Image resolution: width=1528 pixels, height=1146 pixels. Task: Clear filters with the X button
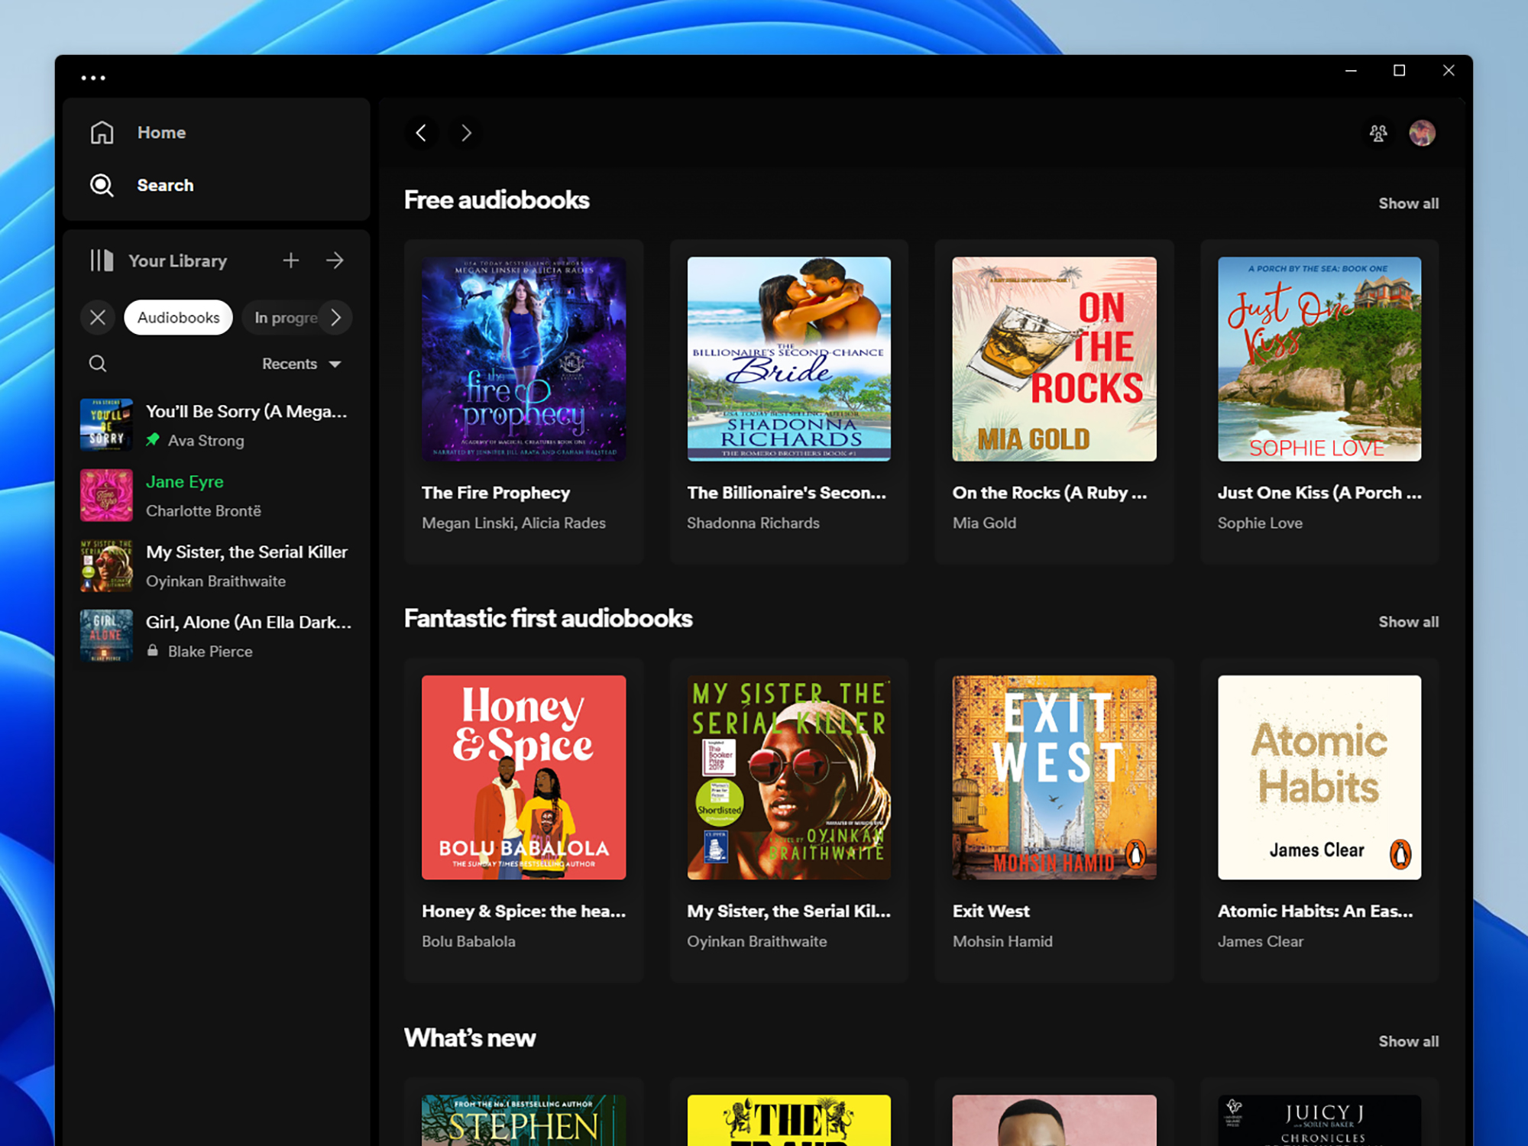point(98,317)
